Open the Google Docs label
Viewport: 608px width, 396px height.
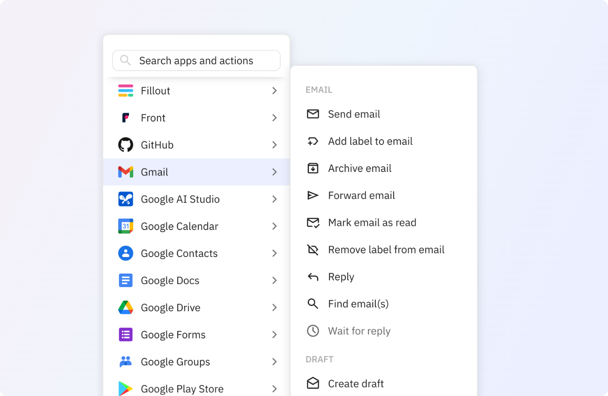(170, 281)
